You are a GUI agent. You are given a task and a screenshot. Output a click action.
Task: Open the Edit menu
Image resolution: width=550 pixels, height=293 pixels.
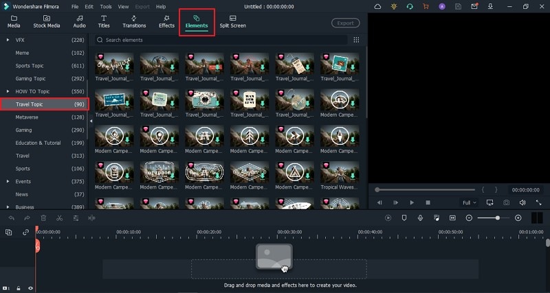click(x=89, y=7)
